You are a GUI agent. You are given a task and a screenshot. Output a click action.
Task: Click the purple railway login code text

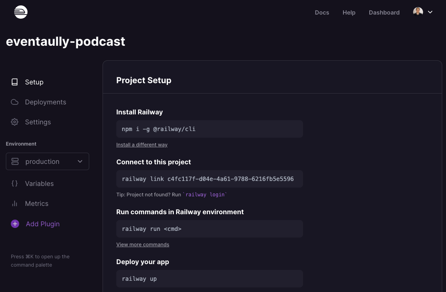pos(205,195)
